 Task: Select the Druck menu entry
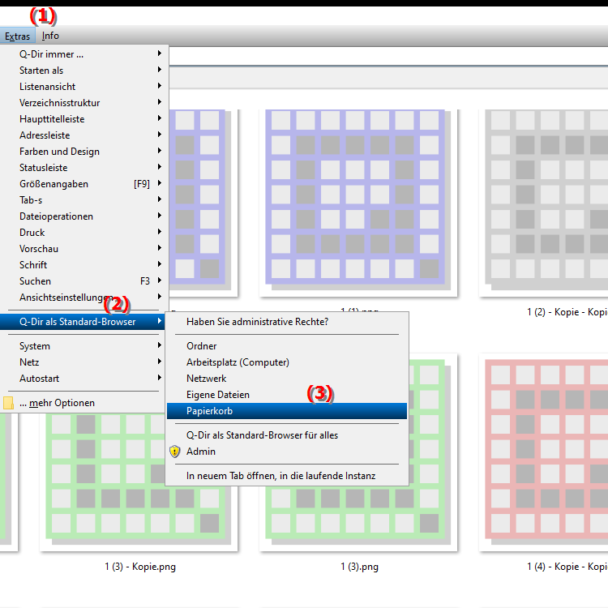[x=84, y=233]
